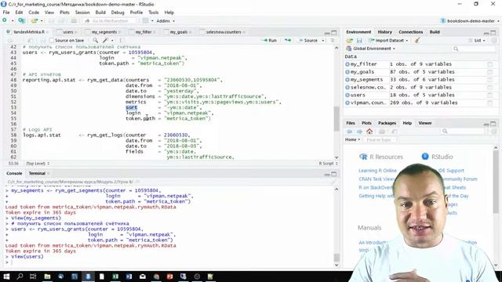
Task: Click the code tools magic wand icon
Action: 105,40
